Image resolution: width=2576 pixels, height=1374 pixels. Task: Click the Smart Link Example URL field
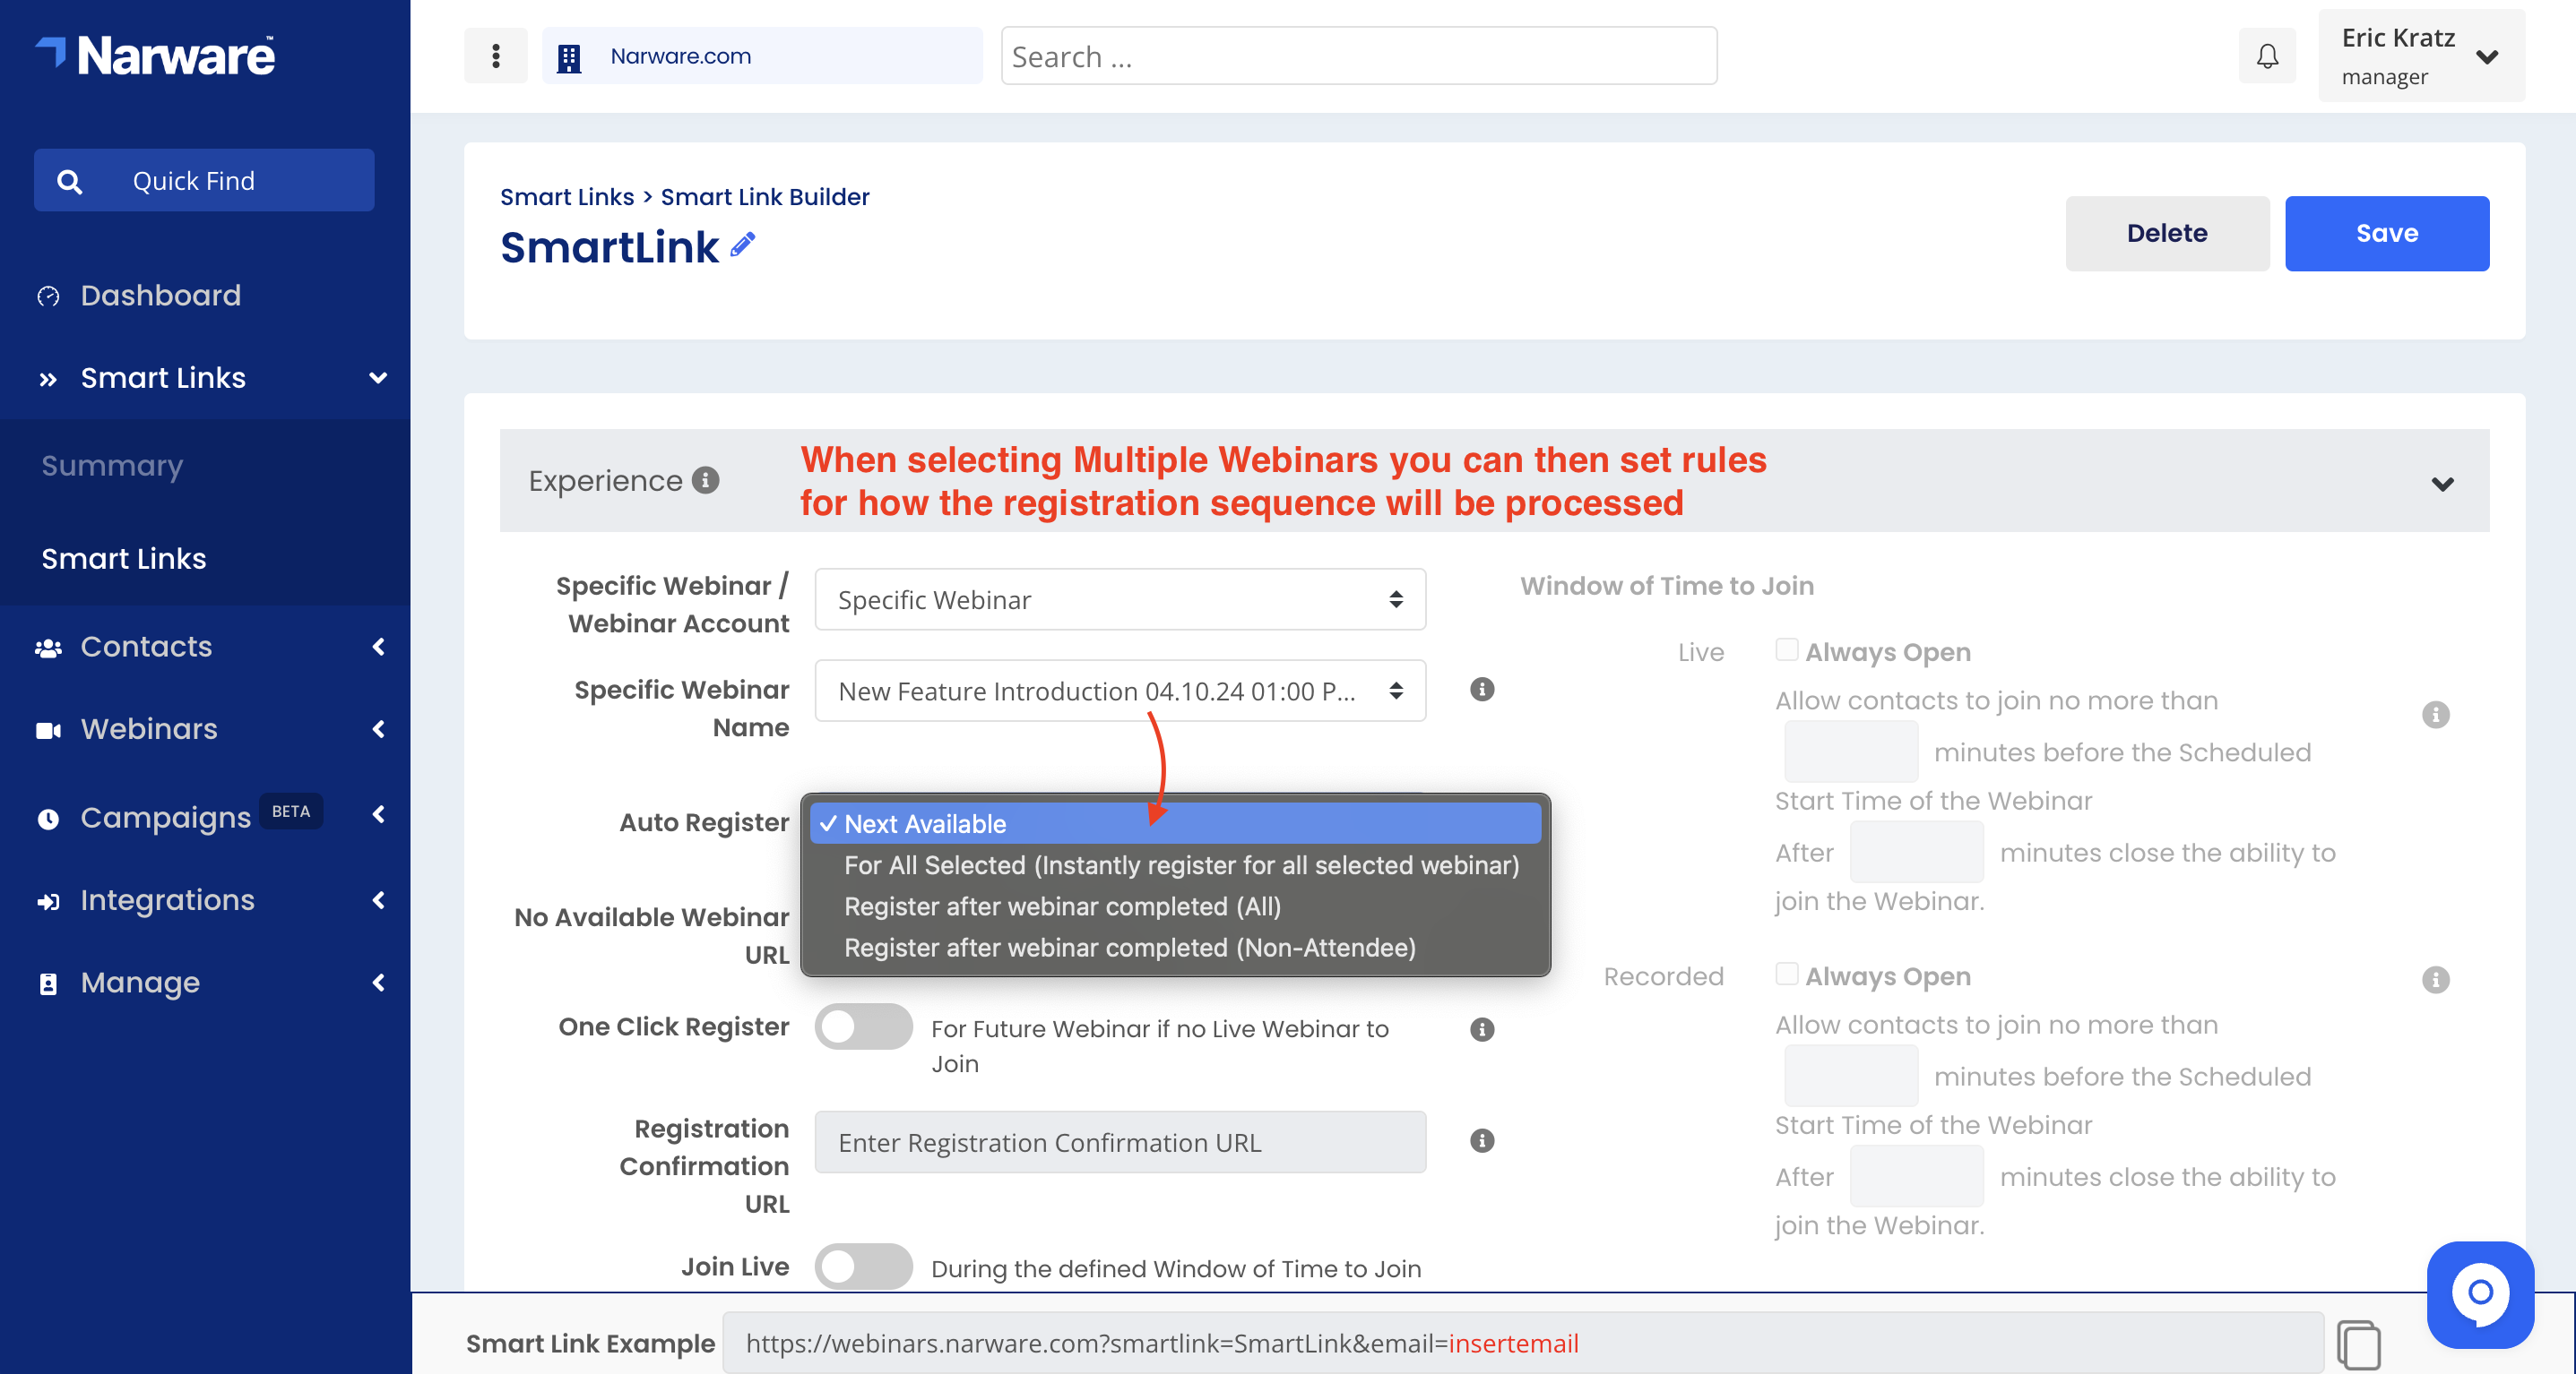(x=1523, y=1343)
